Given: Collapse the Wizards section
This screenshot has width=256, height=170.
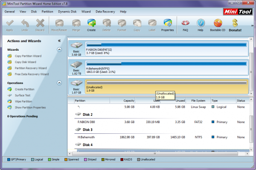Looking at the screenshot, I should click(59, 49).
